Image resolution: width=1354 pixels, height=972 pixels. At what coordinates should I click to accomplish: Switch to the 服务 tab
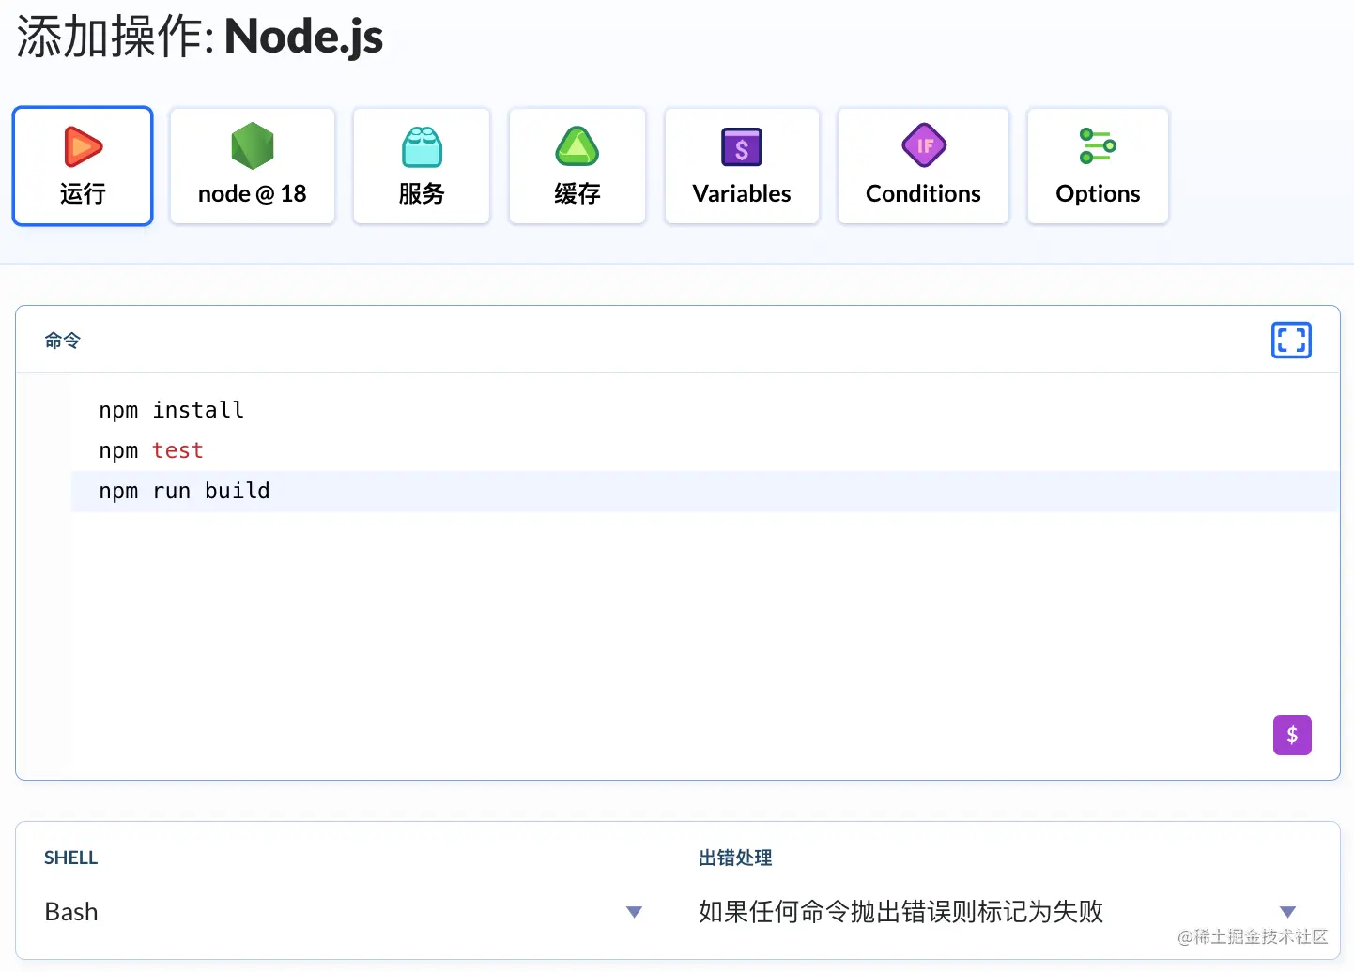click(422, 166)
